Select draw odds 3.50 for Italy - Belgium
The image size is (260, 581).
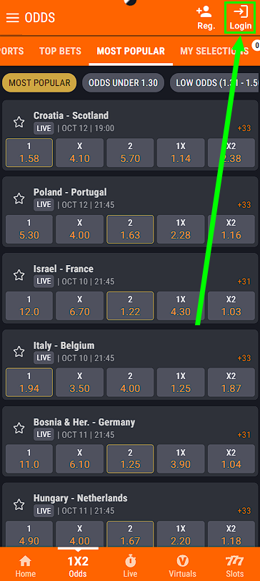79,383
